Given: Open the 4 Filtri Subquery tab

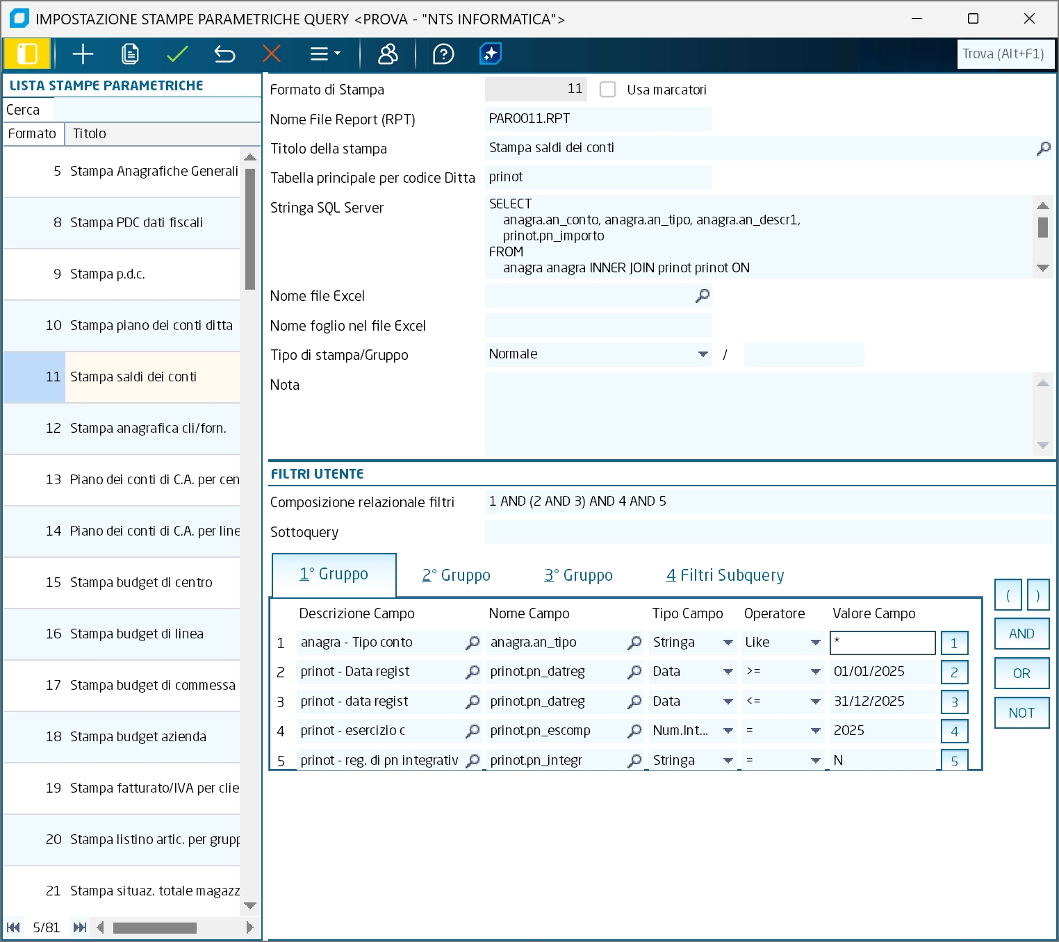Looking at the screenshot, I should click(725, 575).
